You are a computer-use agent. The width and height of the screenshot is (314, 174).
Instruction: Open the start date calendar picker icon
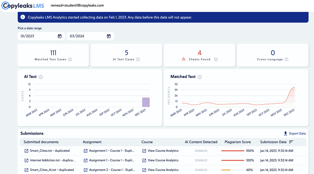(60, 36)
